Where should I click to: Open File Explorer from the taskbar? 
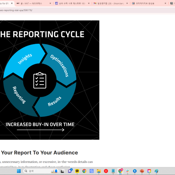coord(99,171)
